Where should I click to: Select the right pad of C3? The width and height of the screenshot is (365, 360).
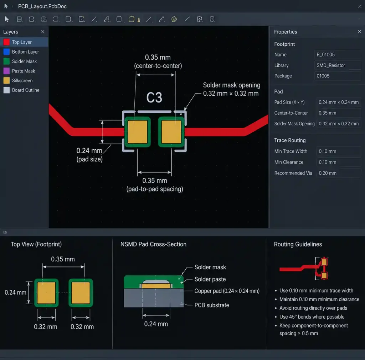tap(171, 132)
